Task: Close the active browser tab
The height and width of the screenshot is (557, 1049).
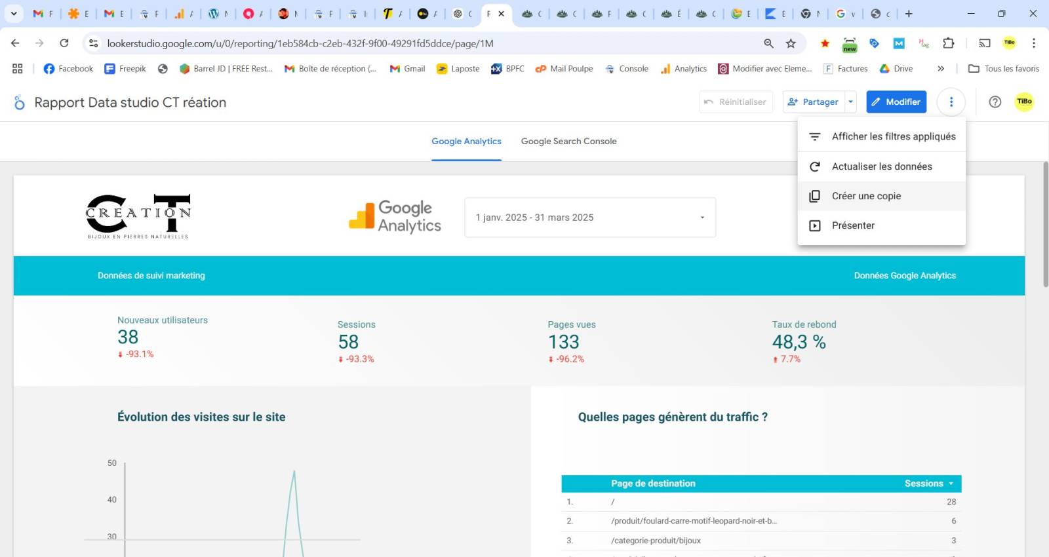Action: tap(502, 14)
